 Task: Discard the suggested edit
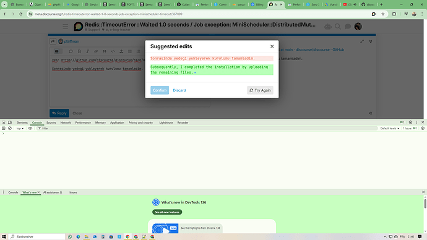pos(179,90)
